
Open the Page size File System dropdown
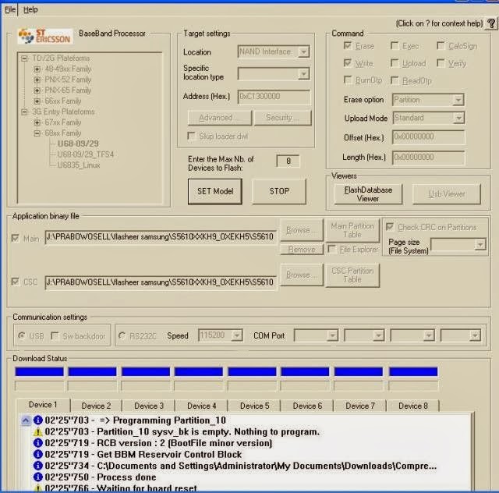point(480,245)
